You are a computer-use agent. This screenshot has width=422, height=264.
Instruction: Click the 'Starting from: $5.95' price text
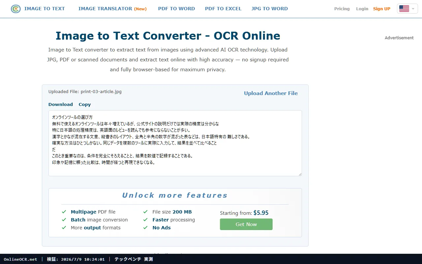pyautogui.click(x=244, y=213)
